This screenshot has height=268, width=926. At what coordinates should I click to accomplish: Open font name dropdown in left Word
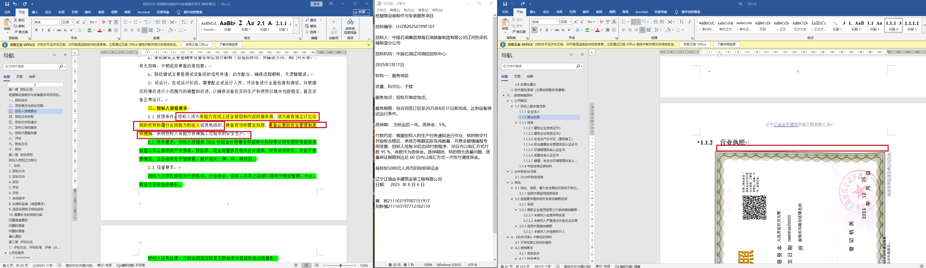click(x=59, y=22)
